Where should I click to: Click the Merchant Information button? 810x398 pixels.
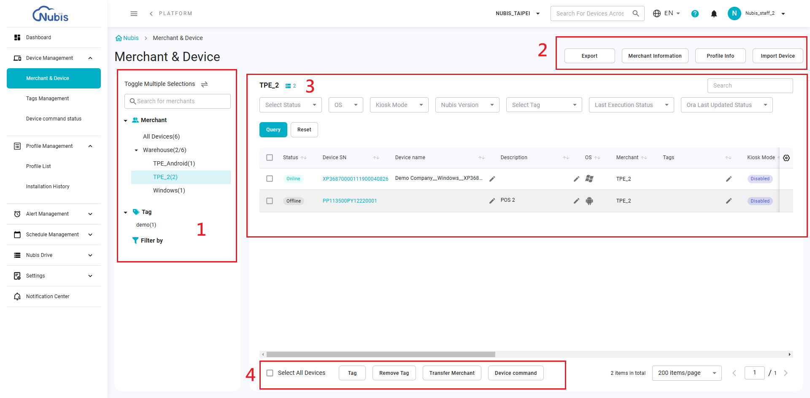[x=655, y=56]
